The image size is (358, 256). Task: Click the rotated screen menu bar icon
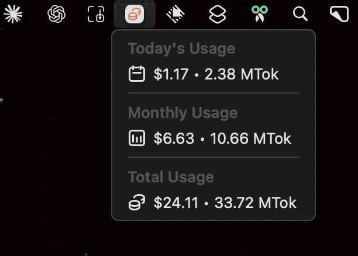173,14
